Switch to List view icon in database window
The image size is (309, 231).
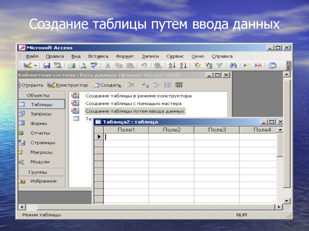point(168,85)
